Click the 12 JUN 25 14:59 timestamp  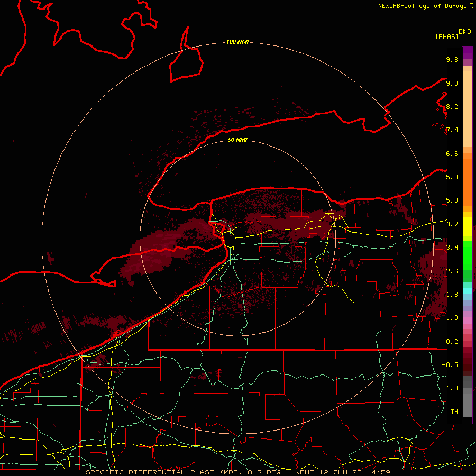(x=354, y=472)
